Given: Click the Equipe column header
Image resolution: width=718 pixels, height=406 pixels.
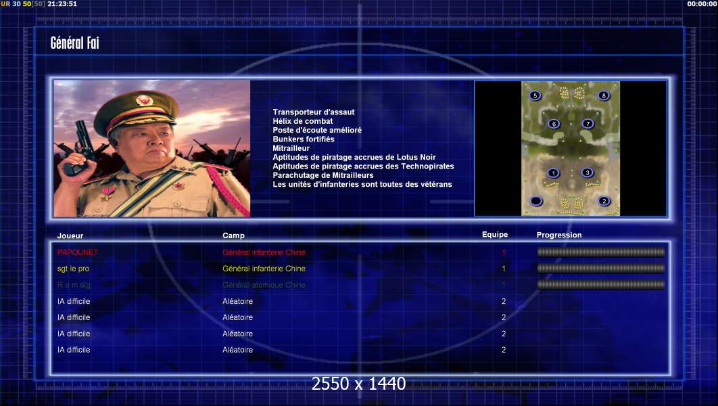Looking at the screenshot, I should 494,235.
